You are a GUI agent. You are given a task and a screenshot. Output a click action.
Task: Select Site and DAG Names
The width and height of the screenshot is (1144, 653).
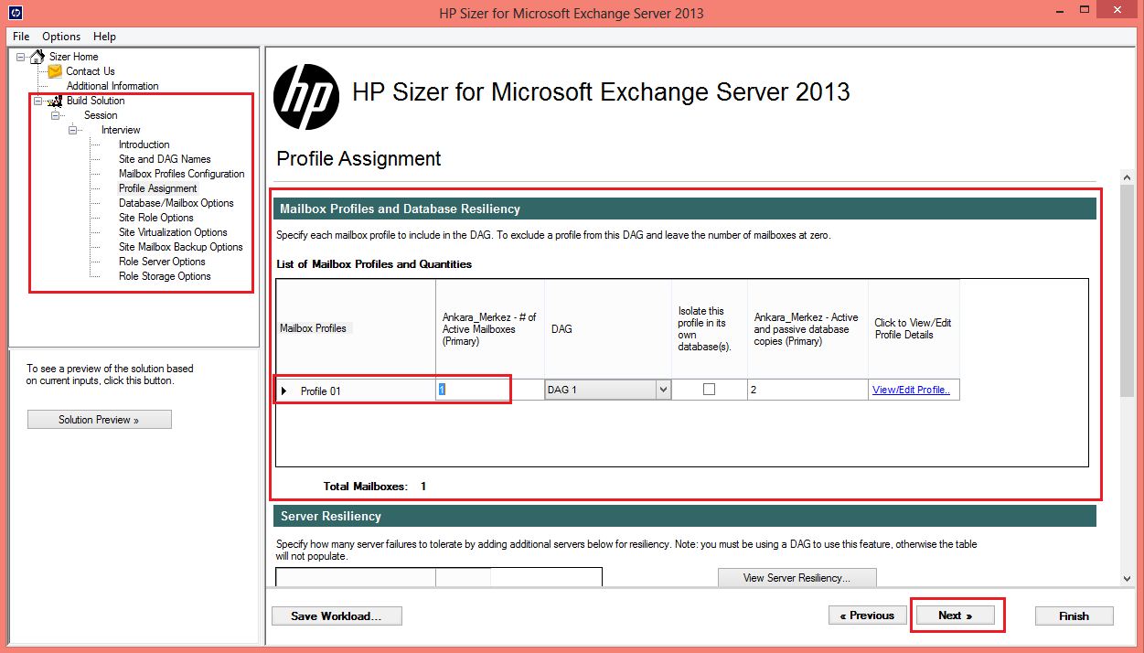tap(165, 159)
